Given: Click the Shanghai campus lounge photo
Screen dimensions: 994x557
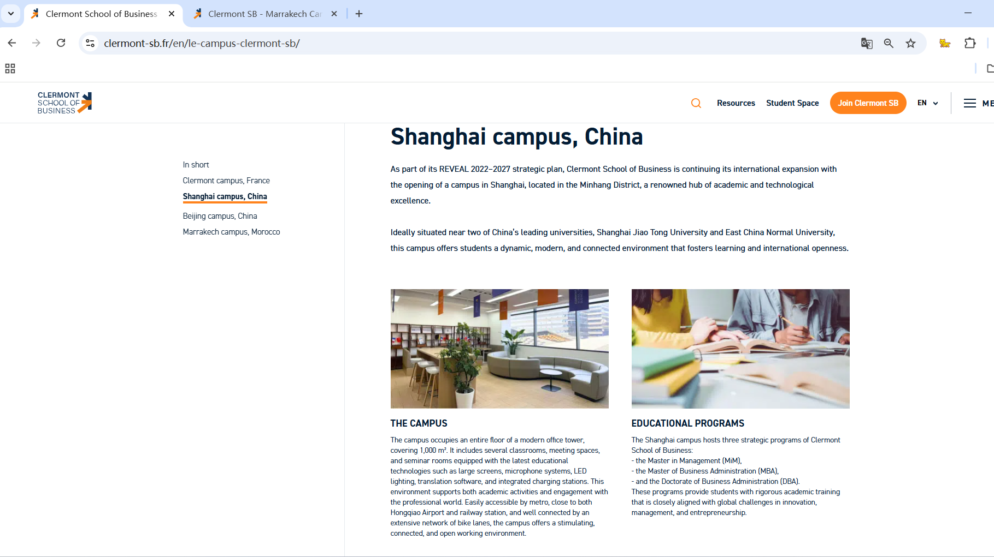Looking at the screenshot, I should (499, 349).
